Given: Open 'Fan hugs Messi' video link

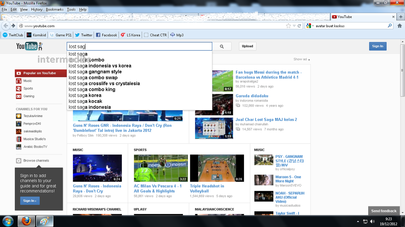Looking at the screenshot, I should click(268, 75).
